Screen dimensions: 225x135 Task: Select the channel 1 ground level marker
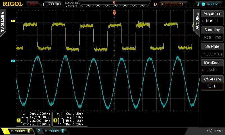pyautogui.click(x=13, y=21)
